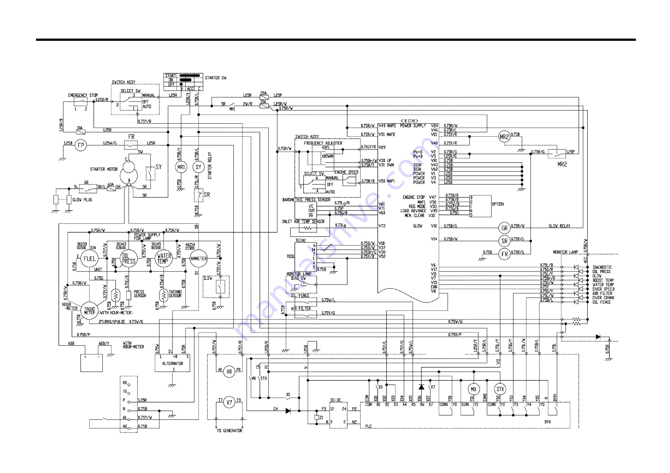Select the POWER SUPPLY FOR LAMP label
This screenshot has height=473, width=670.
[147, 236]
